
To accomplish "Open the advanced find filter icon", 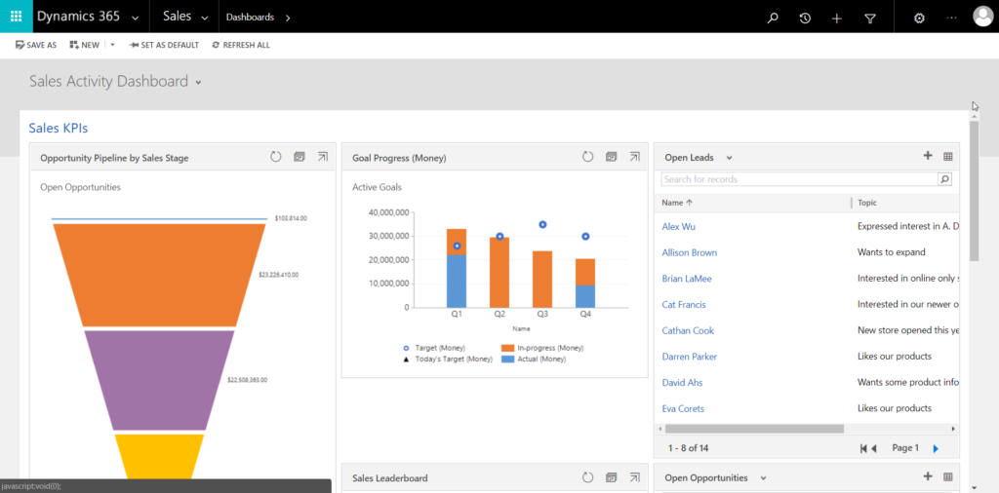I will click(870, 18).
